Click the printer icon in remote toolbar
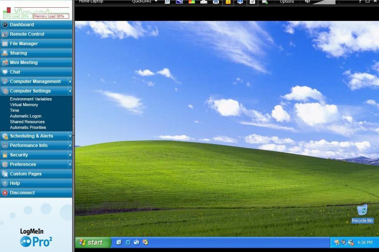The image size is (379, 252). click(216, 2)
